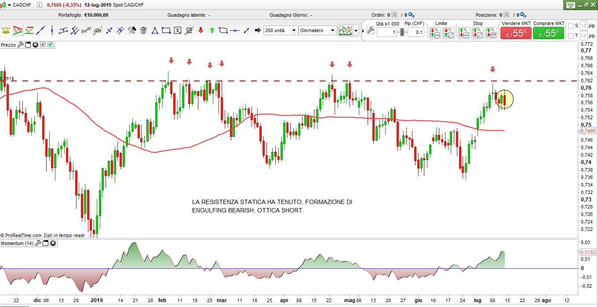Click the Vendere MKT sell button

coord(515,33)
